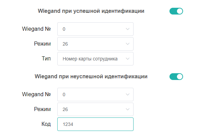The image size is (200, 136).
Task: Click the Режим label above Тип
Action: pos(42,44)
